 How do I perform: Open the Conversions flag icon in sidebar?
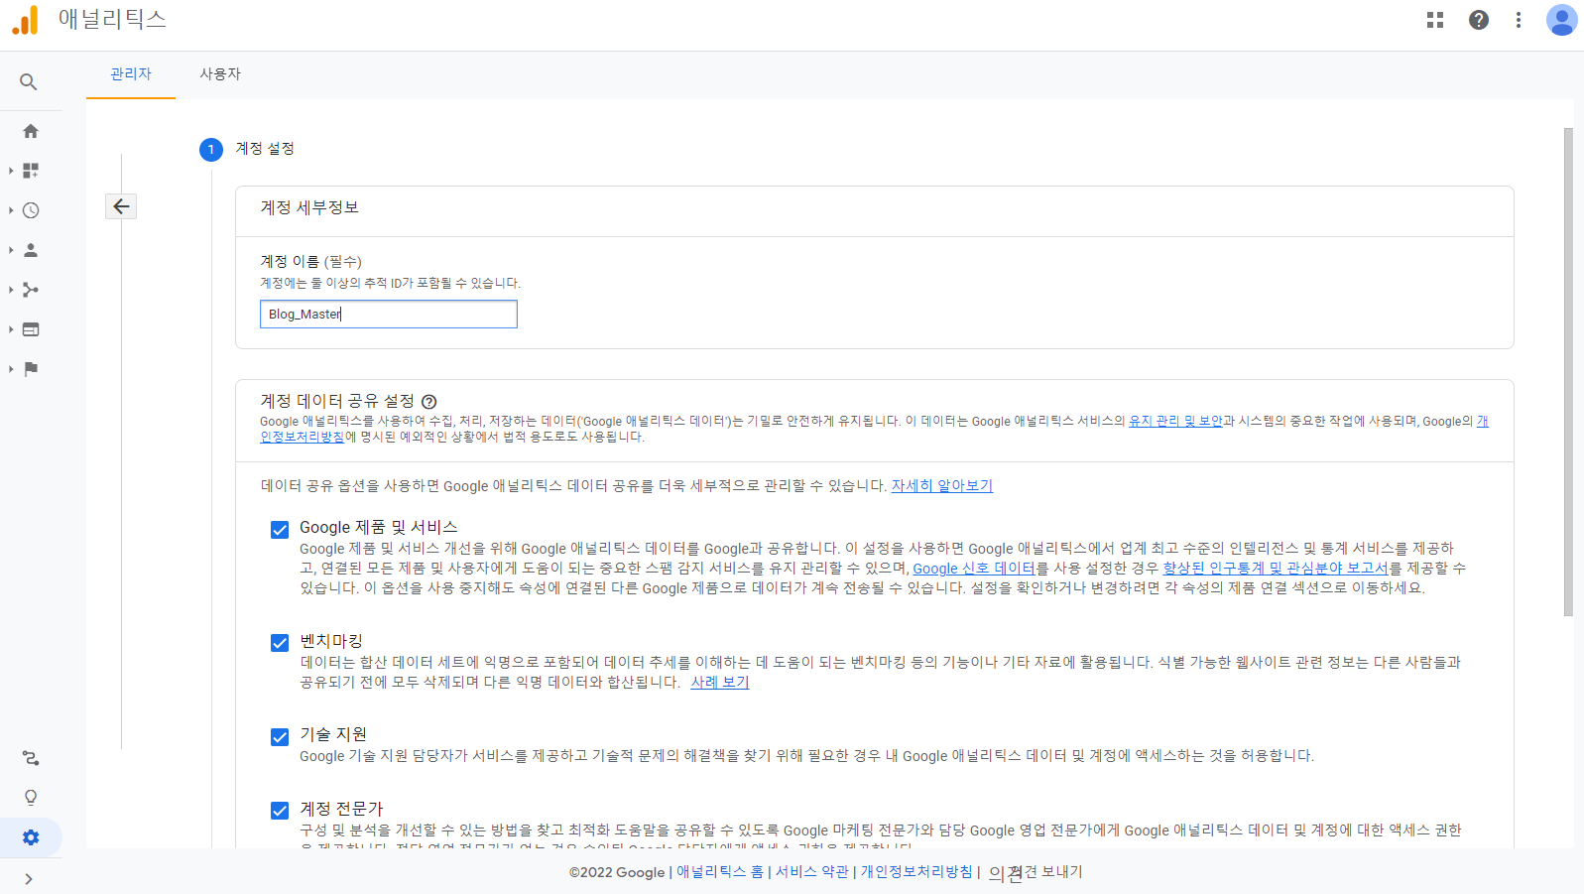tap(31, 369)
